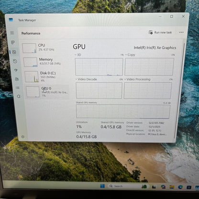
Task: Open Copilot from the taskbar
Action: click(163, 187)
